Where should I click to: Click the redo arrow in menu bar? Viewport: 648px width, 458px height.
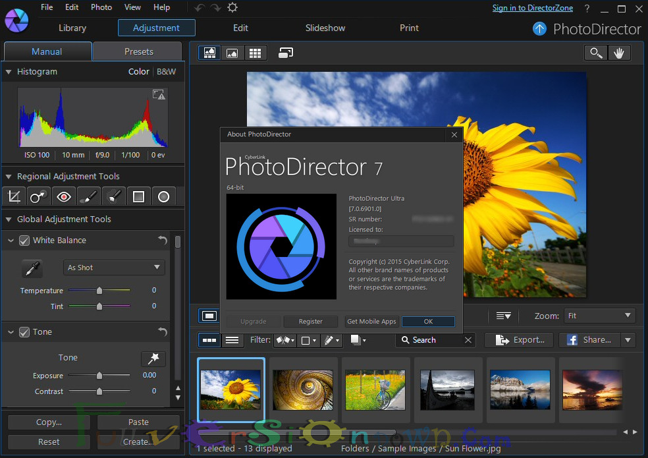(216, 7)
